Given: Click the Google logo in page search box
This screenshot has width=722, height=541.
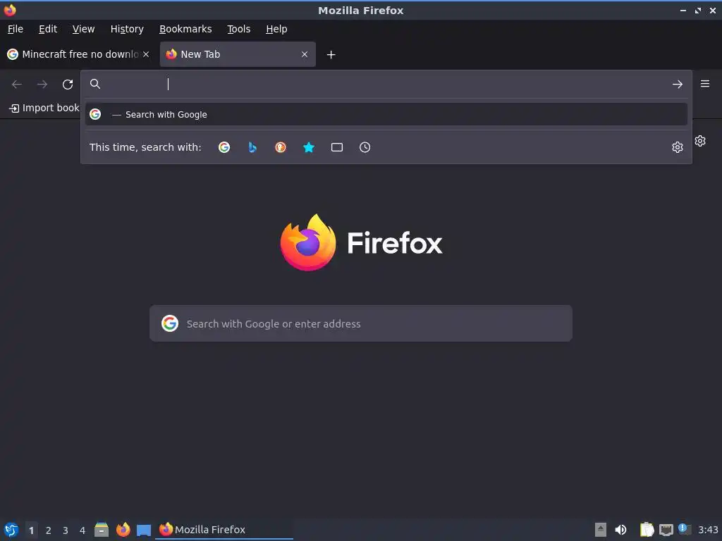Looking at the screenshot, I should click(x=170, y=323).
